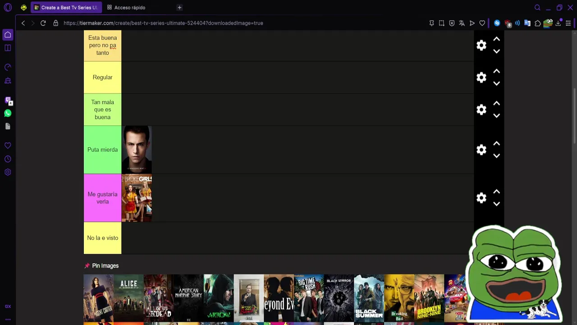Image resolution: width=577 pixels, height=325 pixels.
Task: Open the Shazam extension icon
Action: (497, 23)
